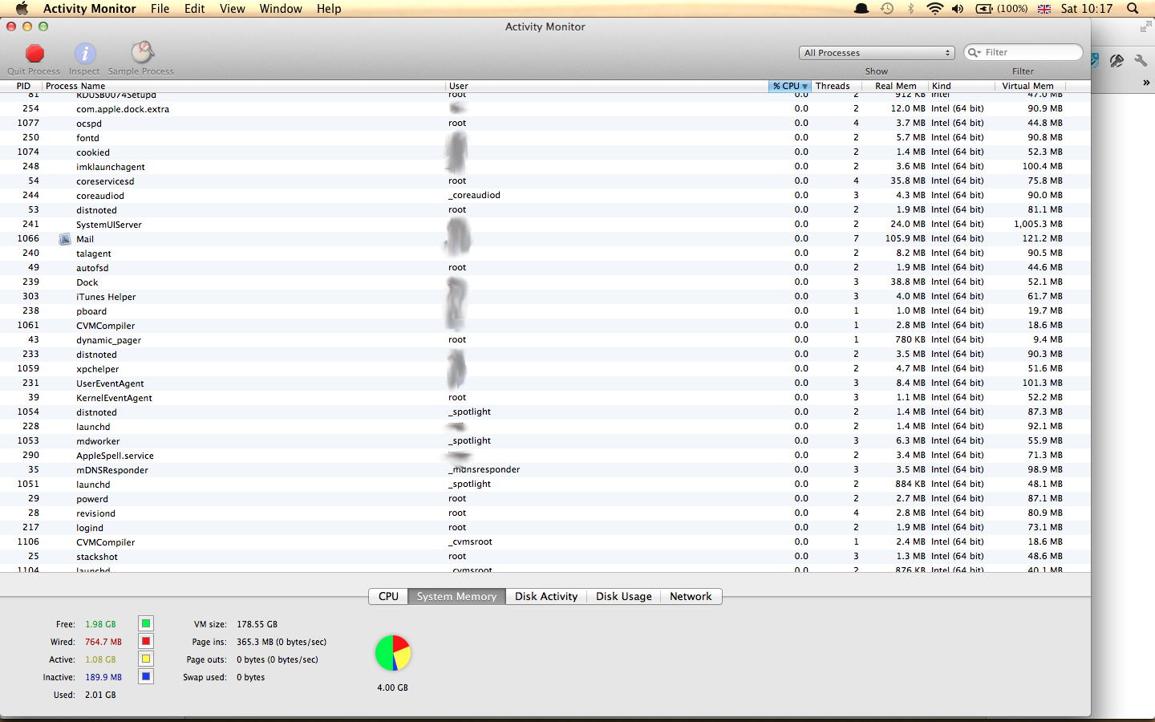Select the mDNSResponder process row

545,470
